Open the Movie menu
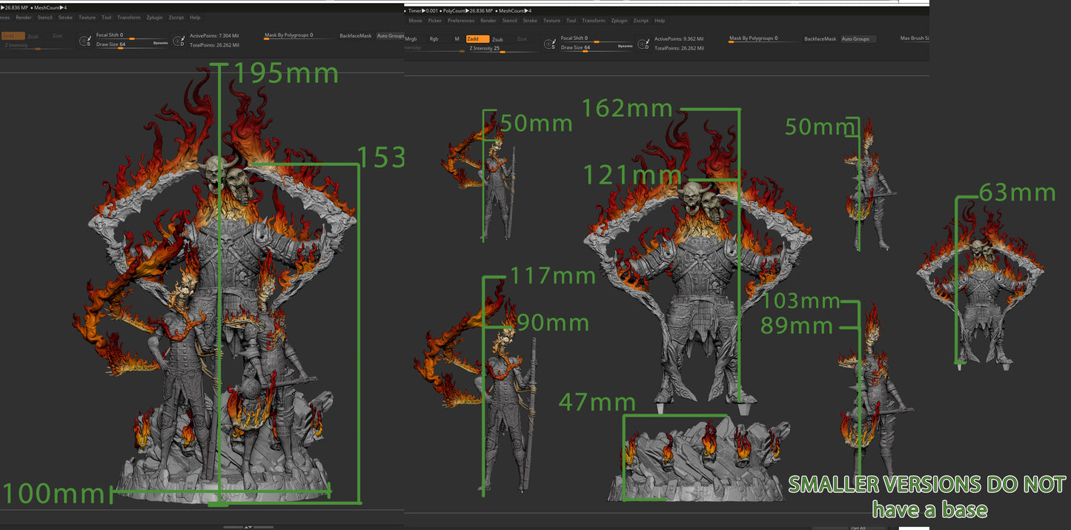The height and width of the screenshot is (530, 1071). (415, 21)
